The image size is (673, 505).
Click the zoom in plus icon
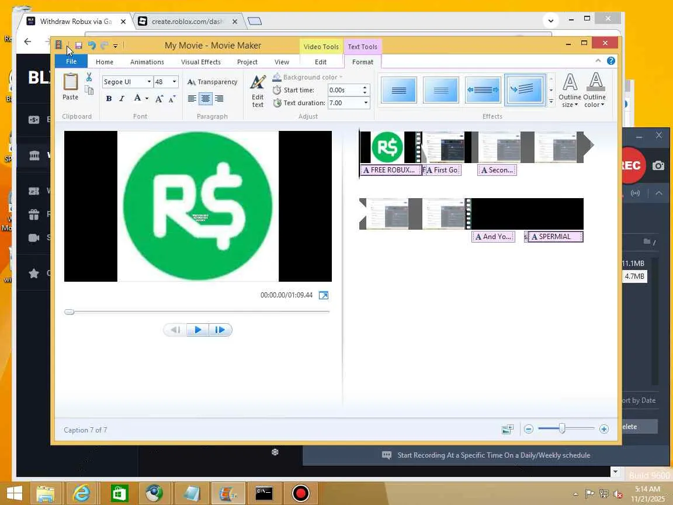(x=604, y=429)
